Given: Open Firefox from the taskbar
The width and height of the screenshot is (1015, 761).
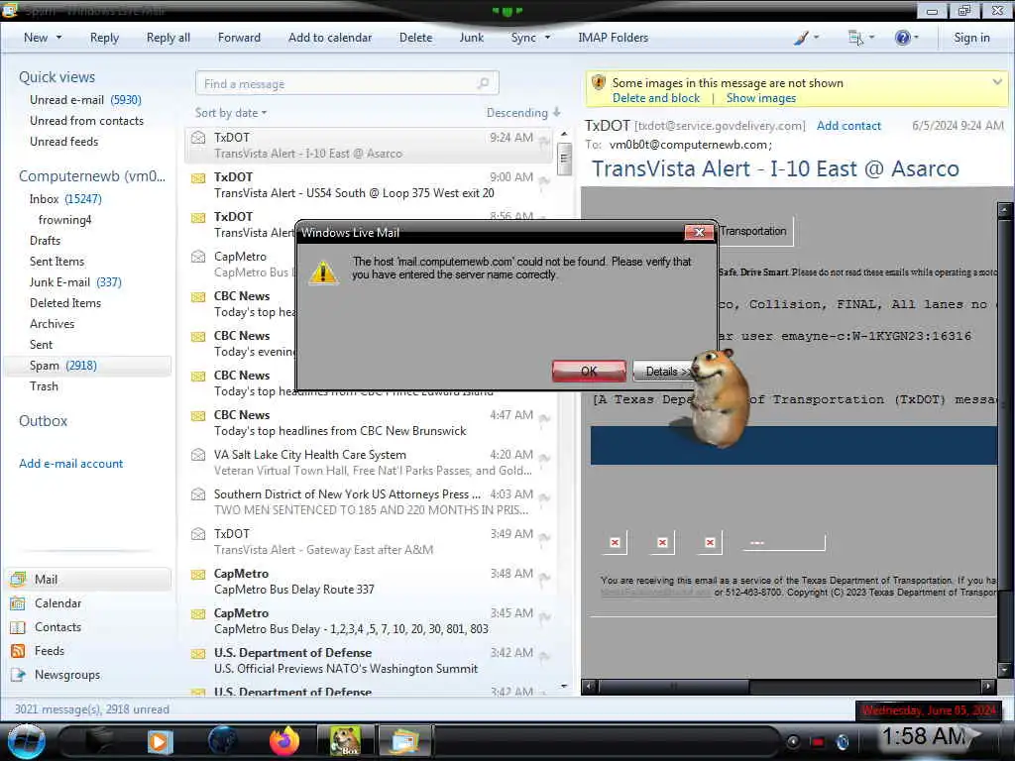Looking at the screenshot, I should [284, 741].
